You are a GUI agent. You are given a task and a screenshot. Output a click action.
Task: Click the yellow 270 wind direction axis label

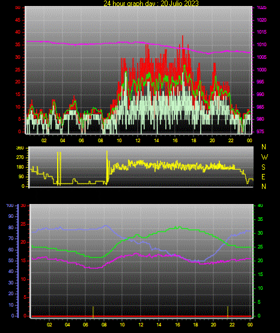click(x=20, y=158)
